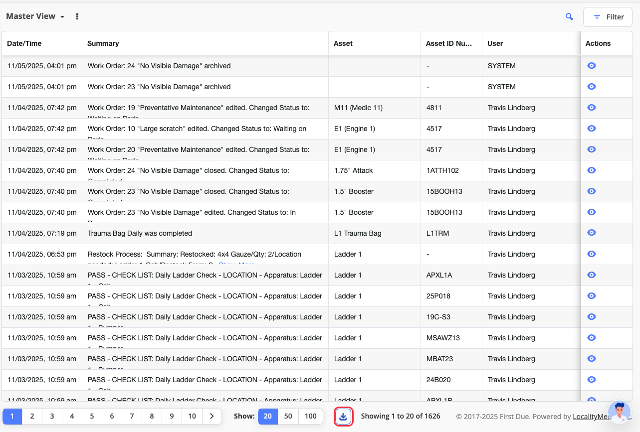Click the 11/04/2025, 06:53 pm timestamp
This screenshot has width=640, height=432.
click(42, 254)
